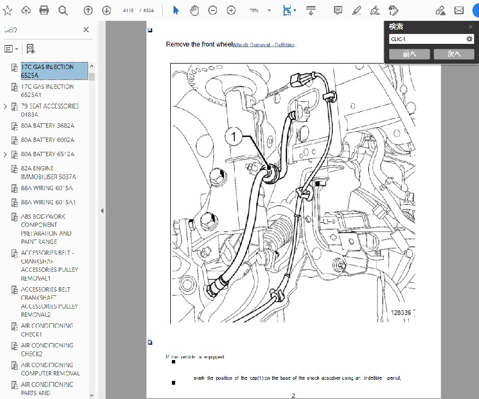Image resolution: width=479 pixels, height=399 pixels.
Task: Open the sign document tool
Action: click(x=375, y=11)
